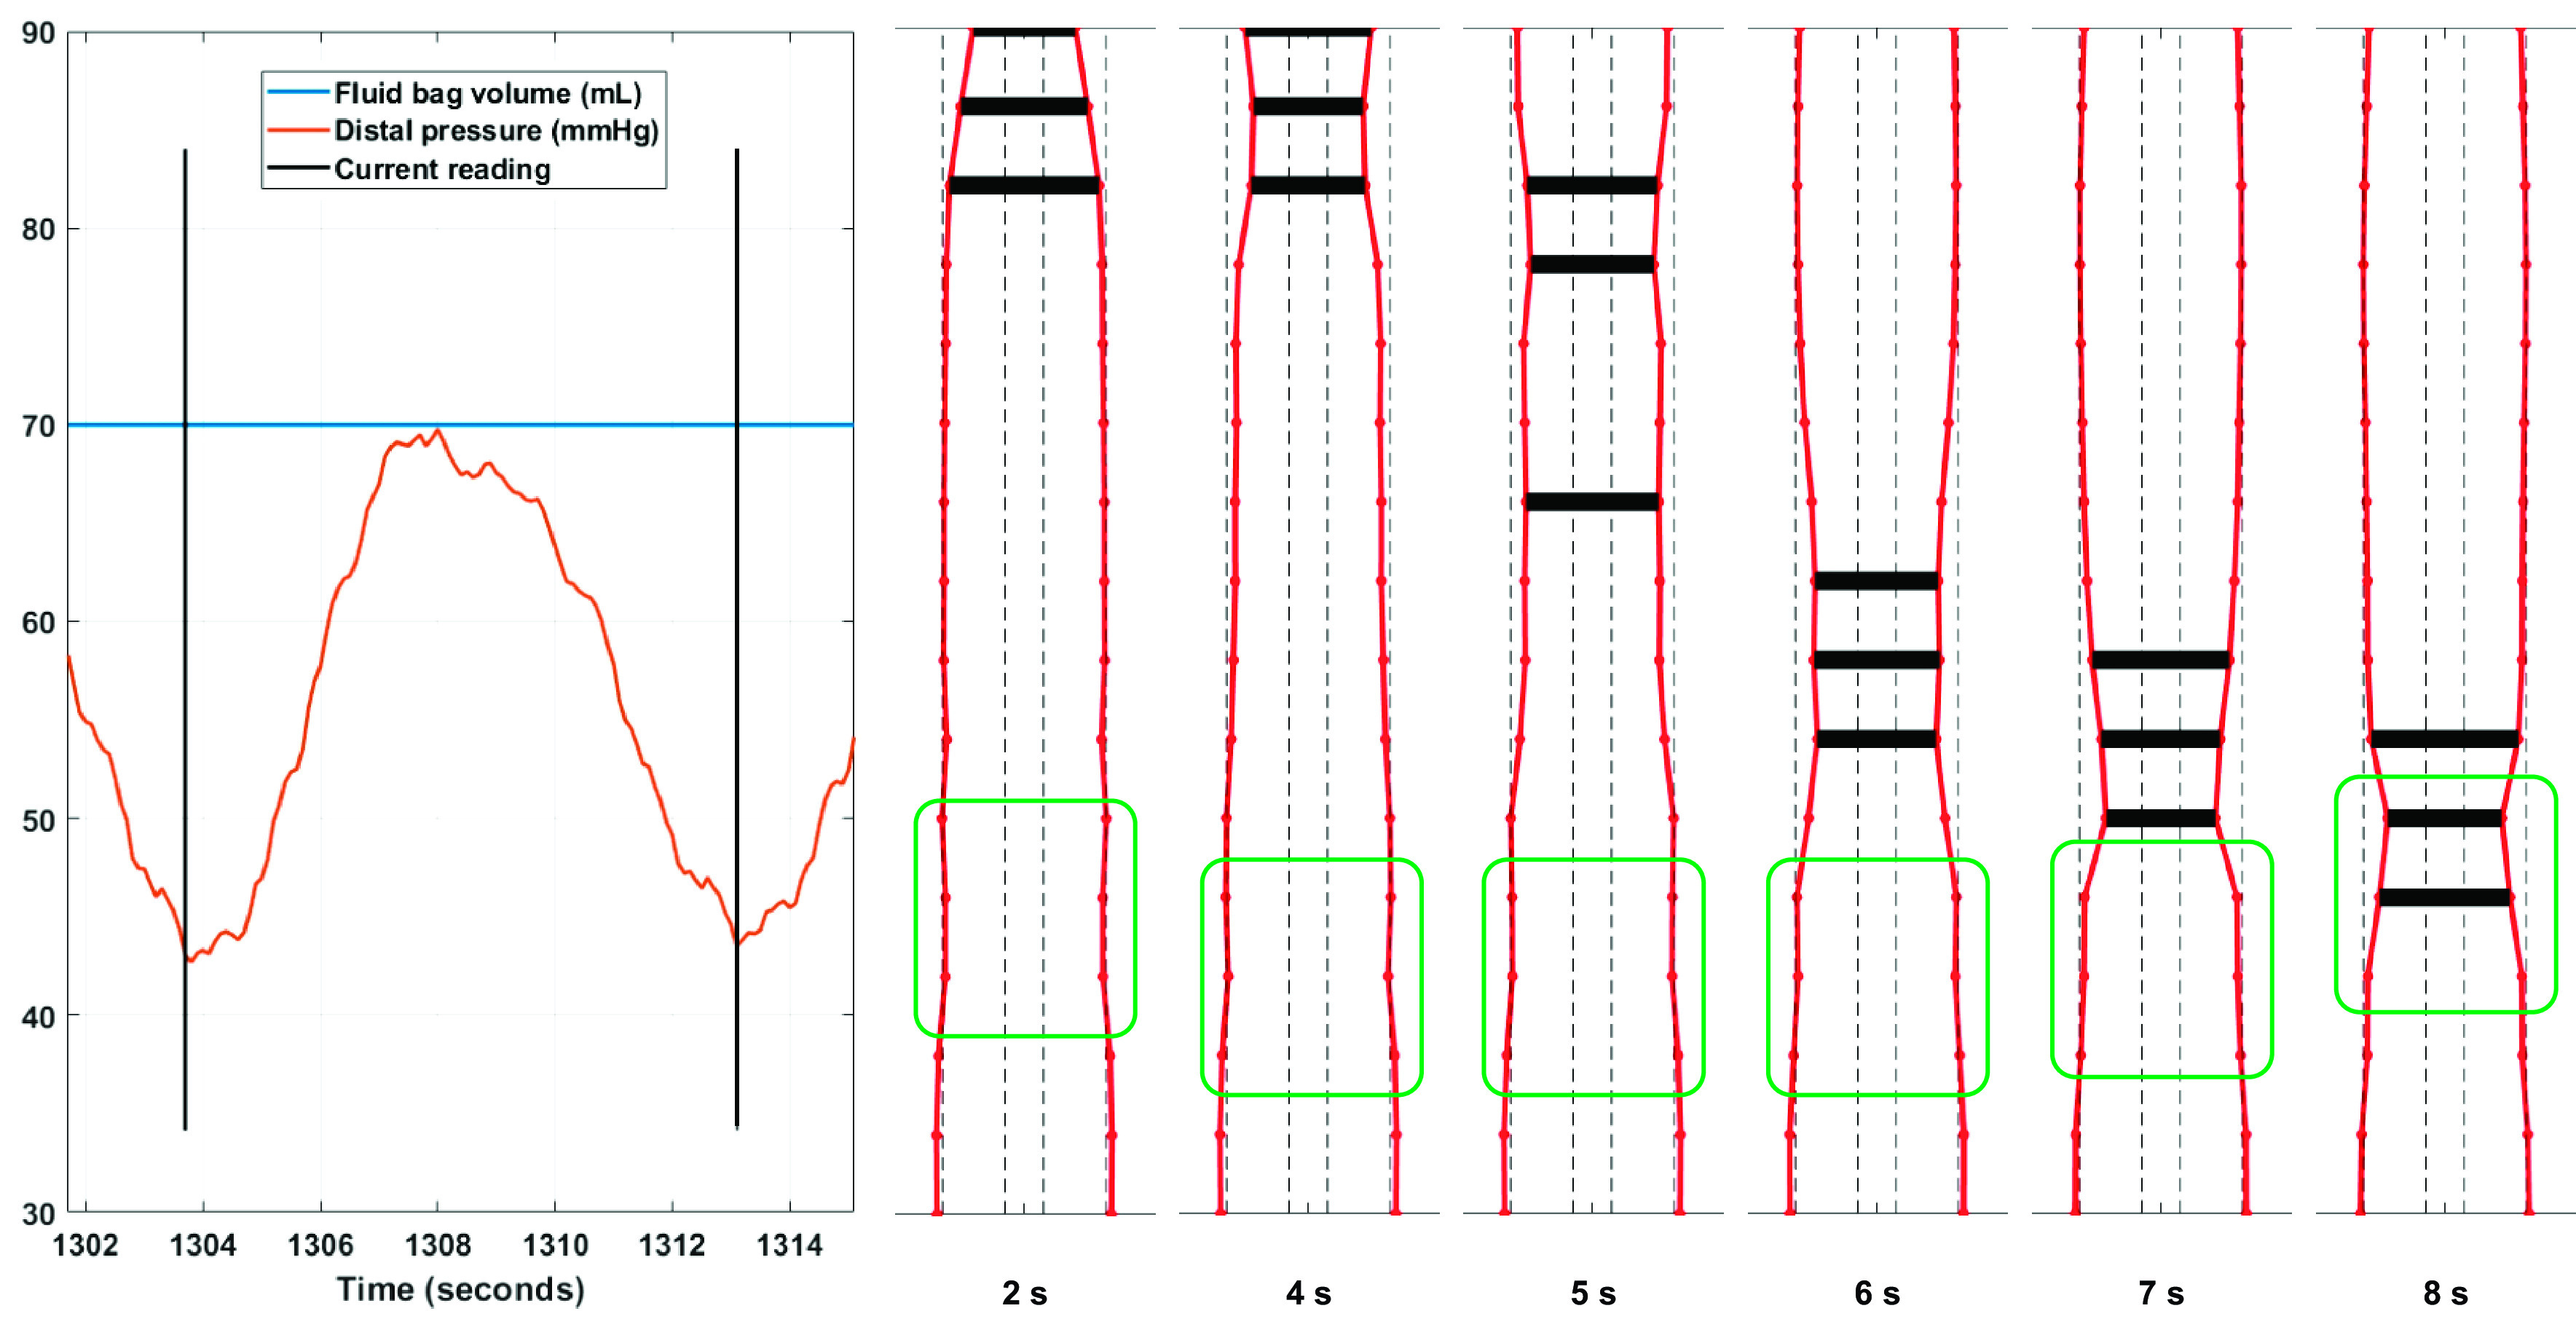Click the Current reading legend entry

(x=442, y=169)
